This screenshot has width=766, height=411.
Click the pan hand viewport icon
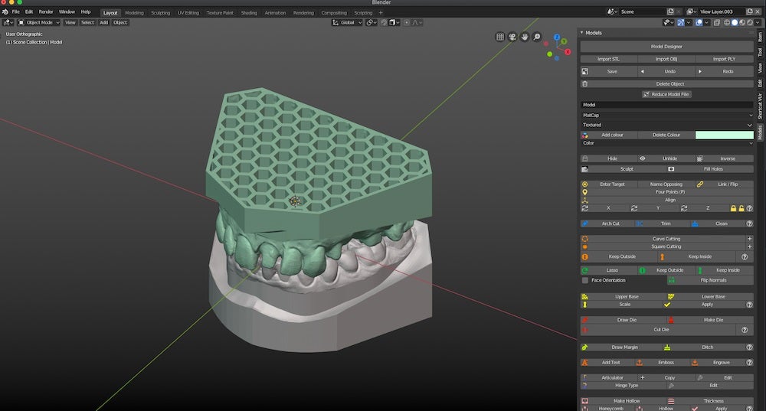[525, 37]
